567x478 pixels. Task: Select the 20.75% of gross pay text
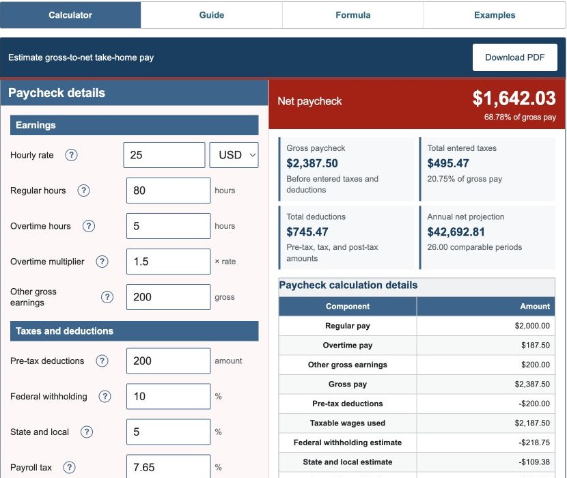[465, 179]
